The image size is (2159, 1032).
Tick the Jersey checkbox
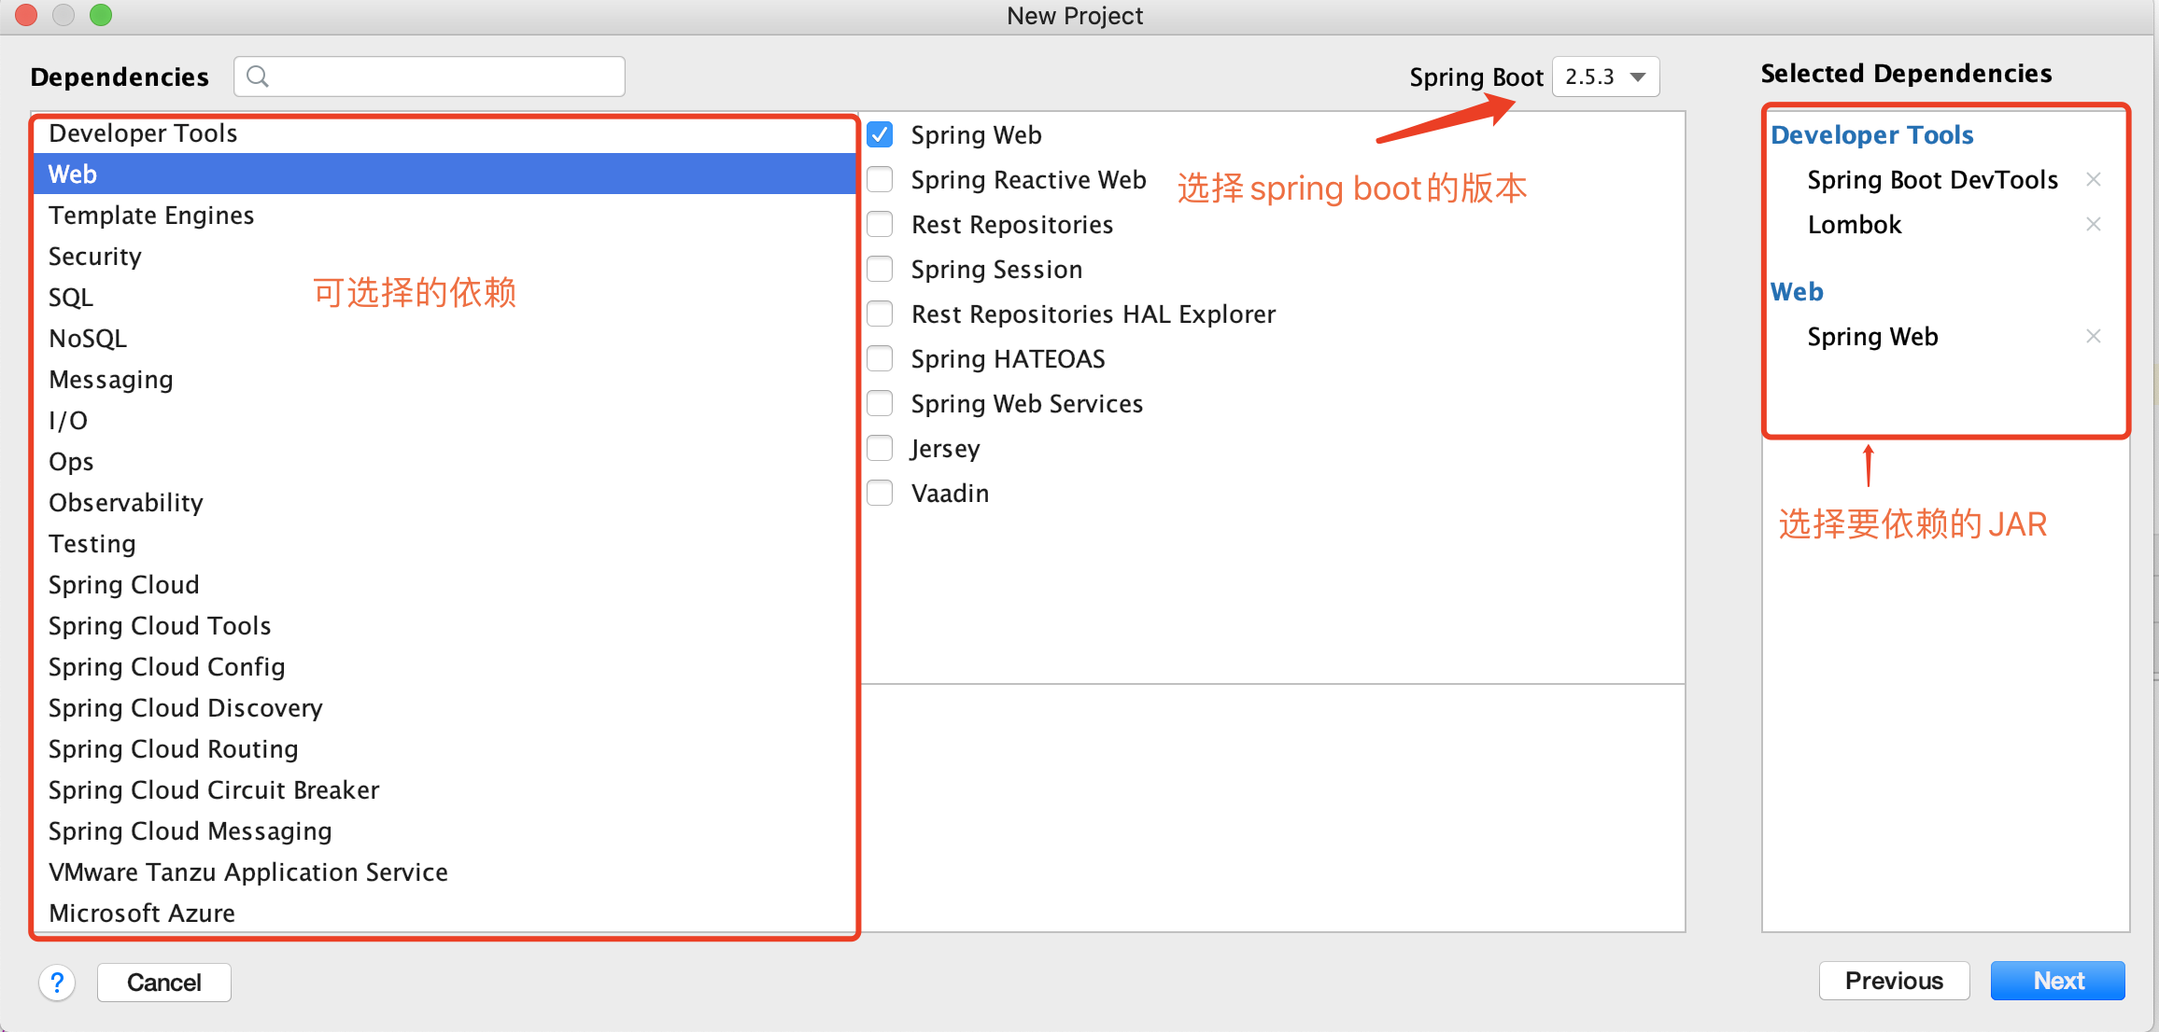tap(880, 448)
